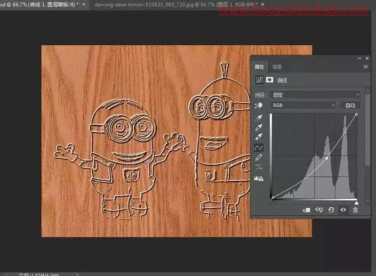Clip the adjustment to the layer below

(307, 210)
